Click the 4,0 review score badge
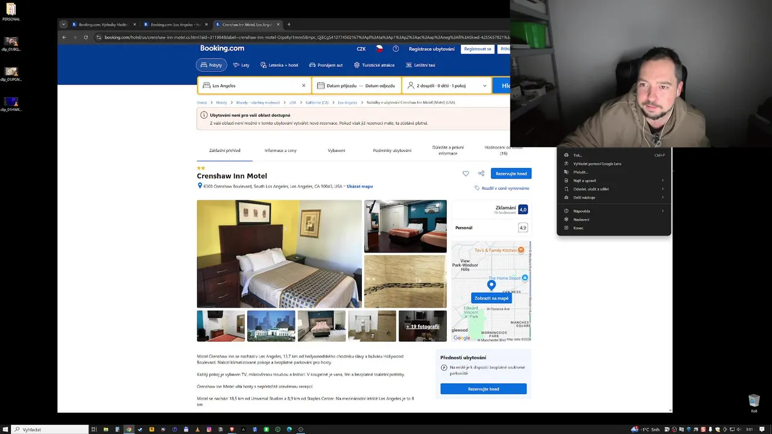 tap(523, 209)
